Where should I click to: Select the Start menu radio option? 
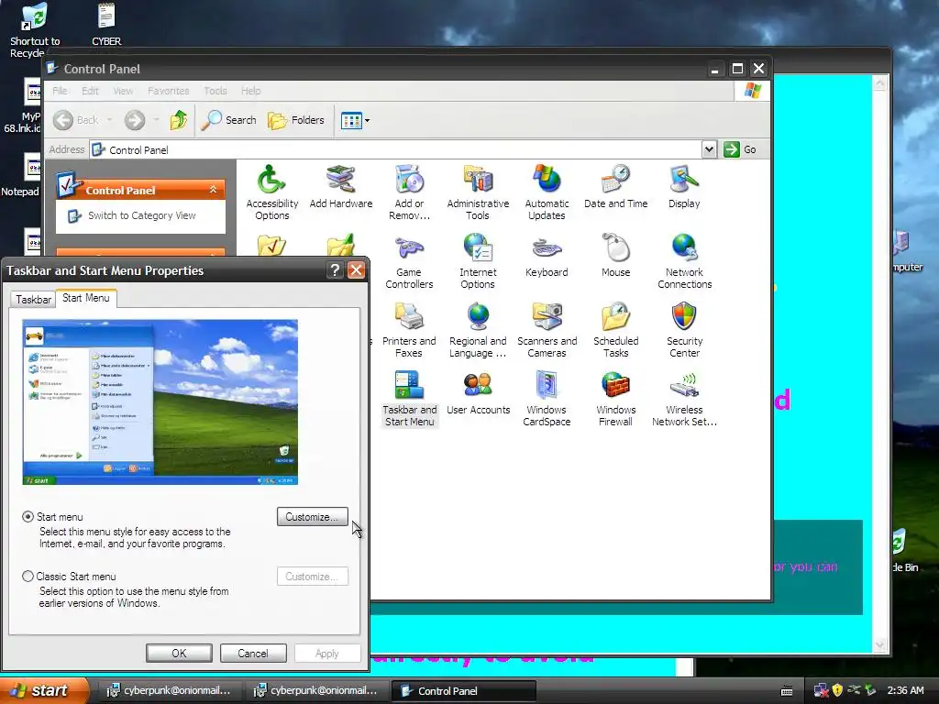28,517
